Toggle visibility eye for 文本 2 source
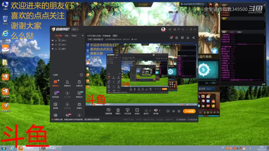The image size is (269, 151). point(52,40)
